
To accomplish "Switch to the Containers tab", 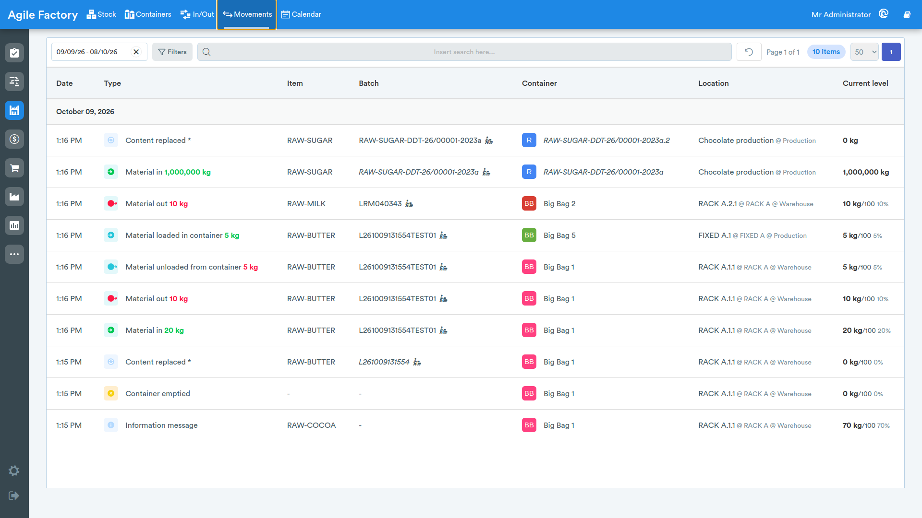I will [148, 14].
